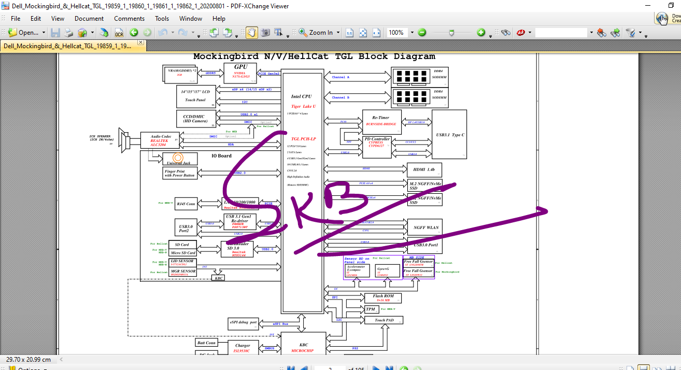This screenshot has width=681, height=370.
Task: Click the Fit Width icon
Action: 377,32
